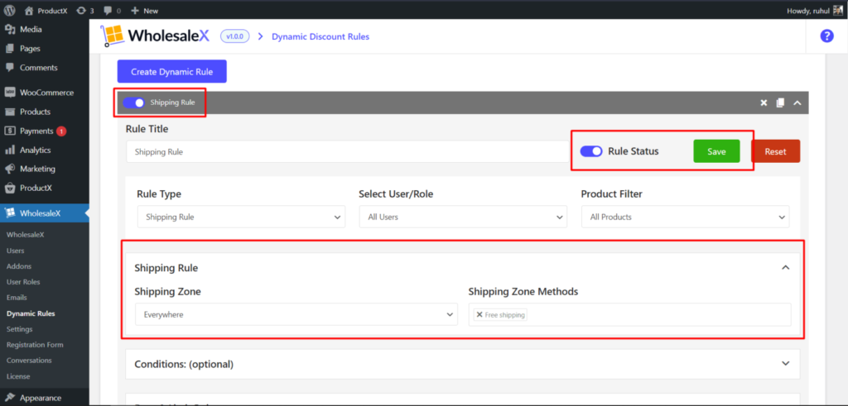
Task: Open the ProductX site home icon
Action: pos(29,10)
